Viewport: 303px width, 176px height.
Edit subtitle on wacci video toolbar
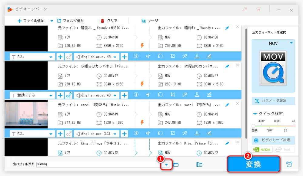pos(209,133)
